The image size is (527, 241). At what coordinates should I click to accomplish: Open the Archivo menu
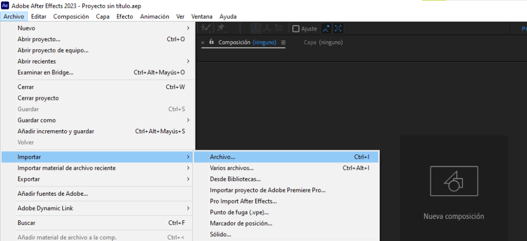point(14,16)
